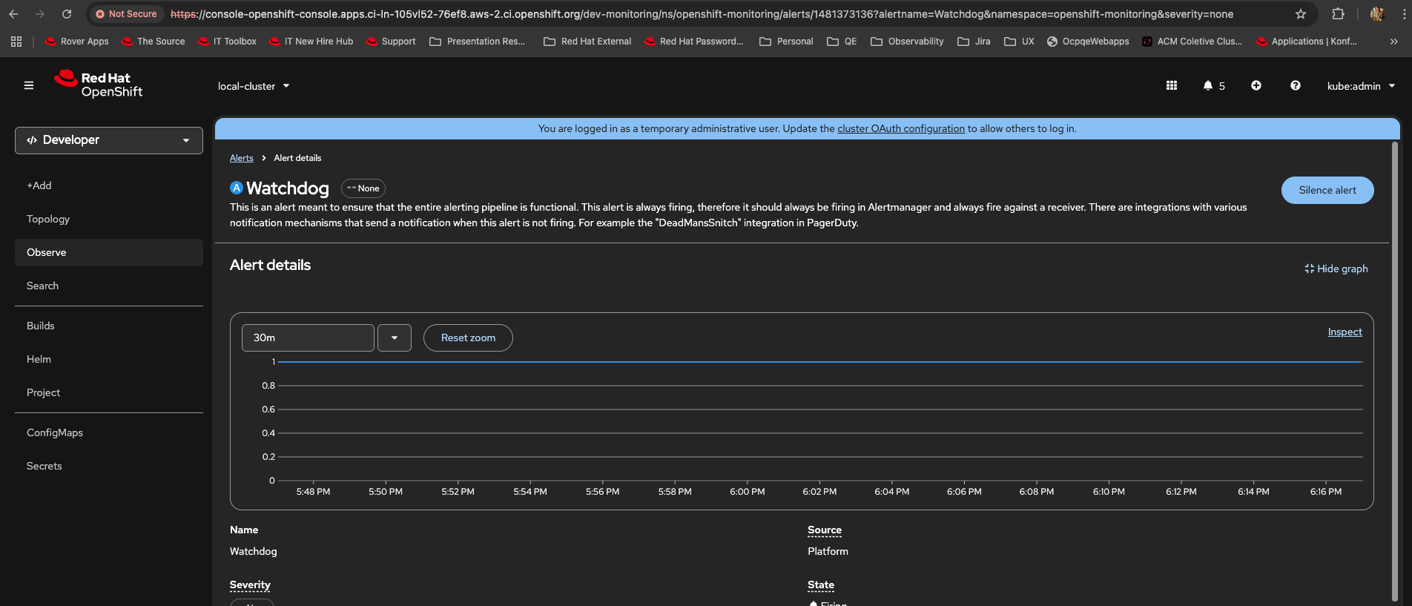
Task: Open the application launcher grid icon
Action: coord(1172,86)
